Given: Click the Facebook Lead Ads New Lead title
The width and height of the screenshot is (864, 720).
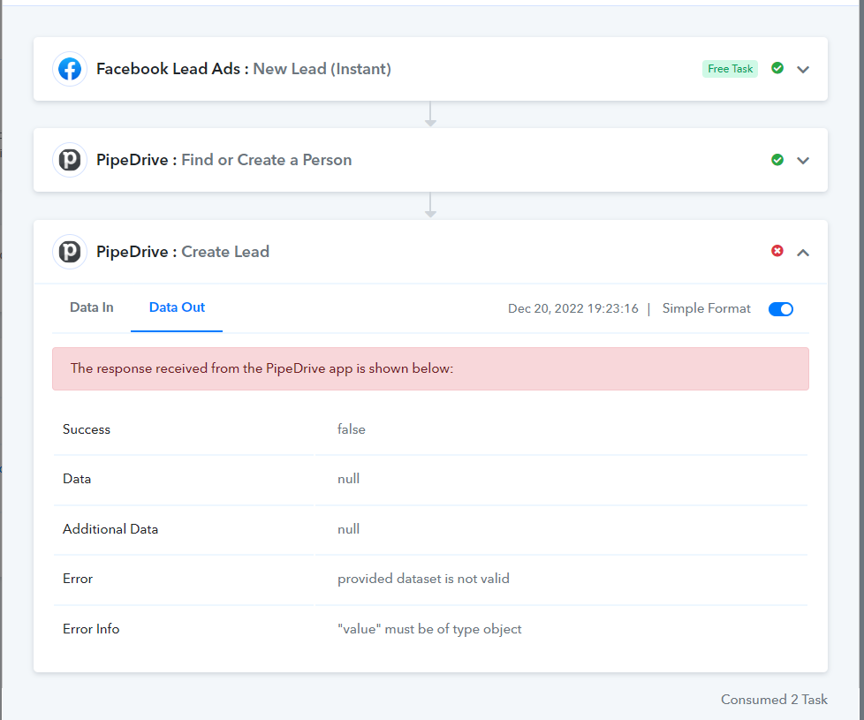Looking at the screenshot, I should pos(244,69).
